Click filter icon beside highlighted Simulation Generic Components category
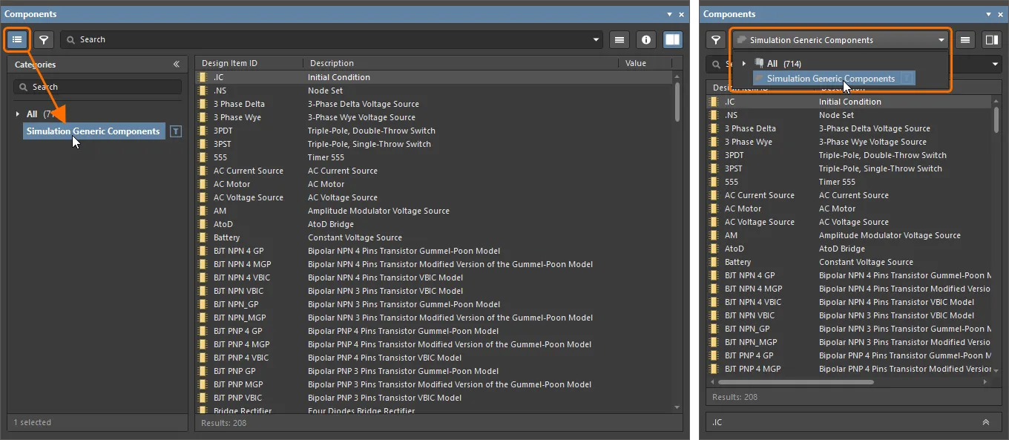The height and width of the screenshot is (440, 1009). pos(175,131)
